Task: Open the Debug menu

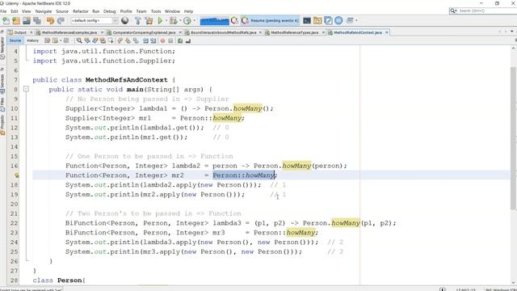Action: point(110,11)
